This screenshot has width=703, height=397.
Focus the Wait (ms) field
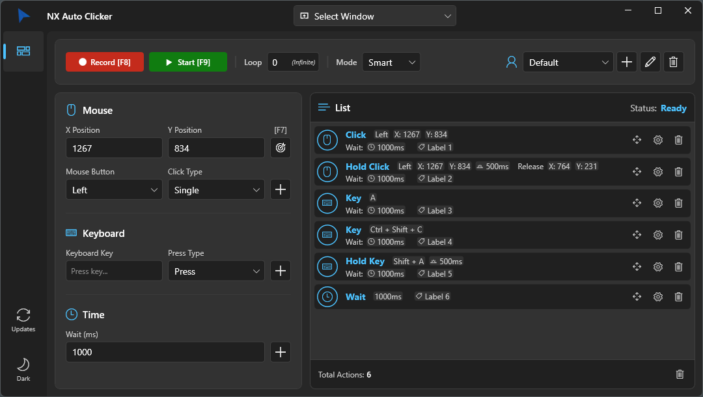point(165,352)
